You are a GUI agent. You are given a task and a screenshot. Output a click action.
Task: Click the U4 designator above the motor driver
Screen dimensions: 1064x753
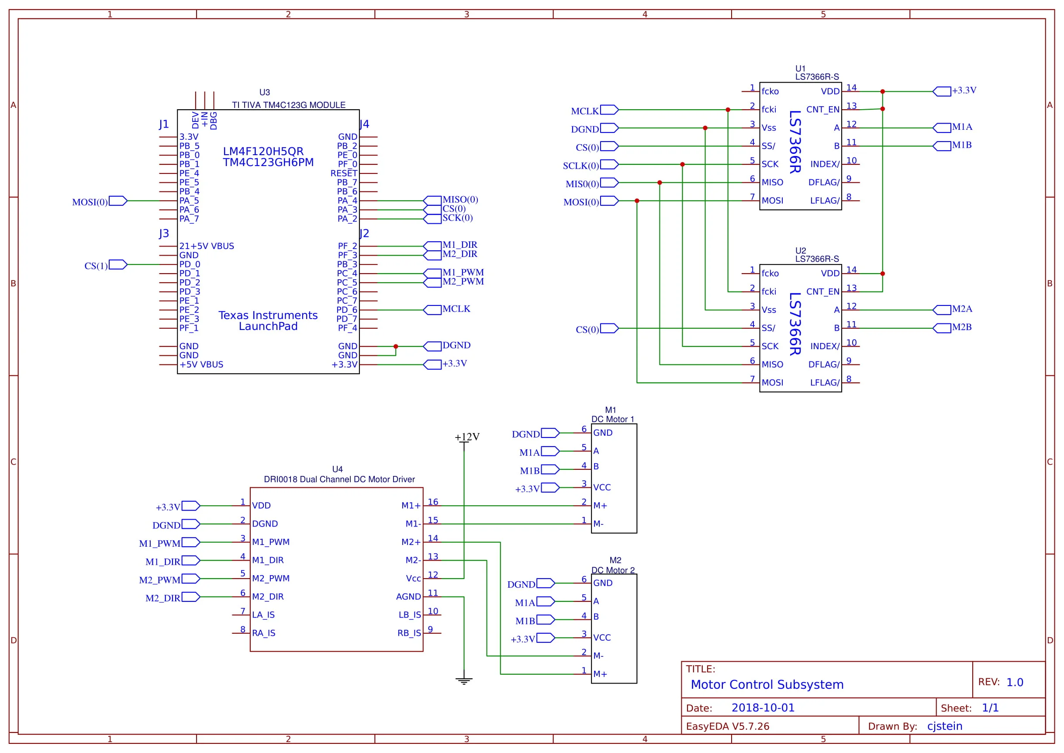tap(337, 469)
